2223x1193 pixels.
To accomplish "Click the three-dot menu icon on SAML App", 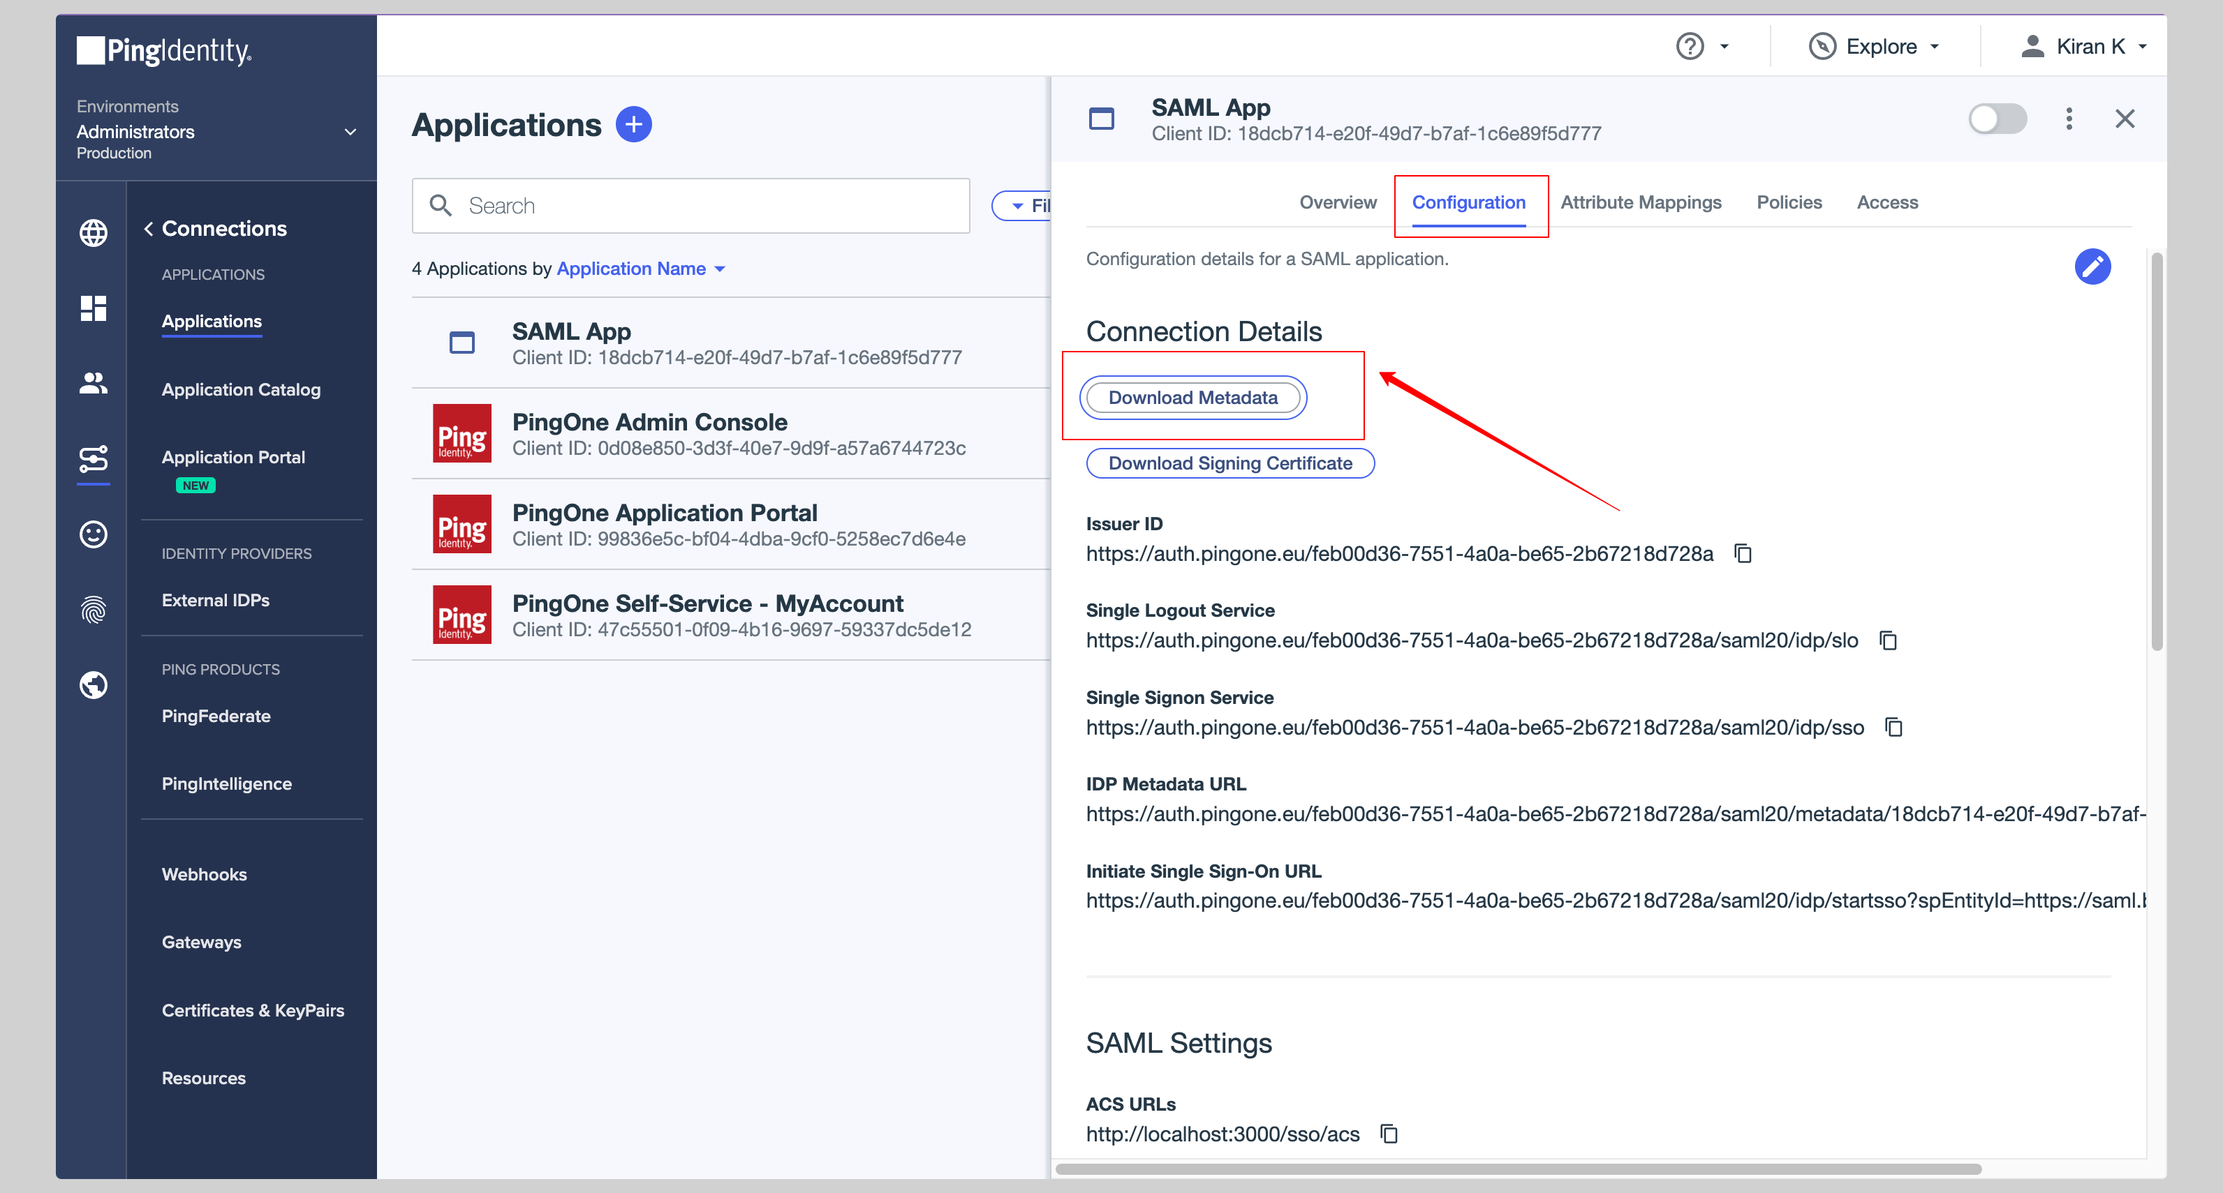I will pyautogui.click(x=2069, y=119).
